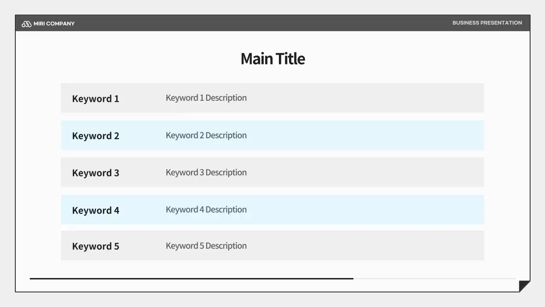Click the dark filled portion of the progress bar
This screenshot has height=307, width=545.
pyautogui.click(x=192, y=278)
